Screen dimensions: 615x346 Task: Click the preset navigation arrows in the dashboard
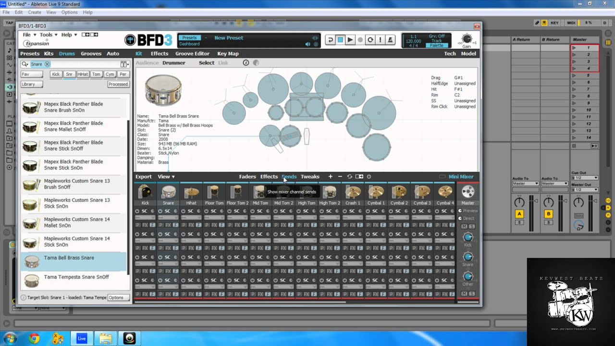coord(315,38)
